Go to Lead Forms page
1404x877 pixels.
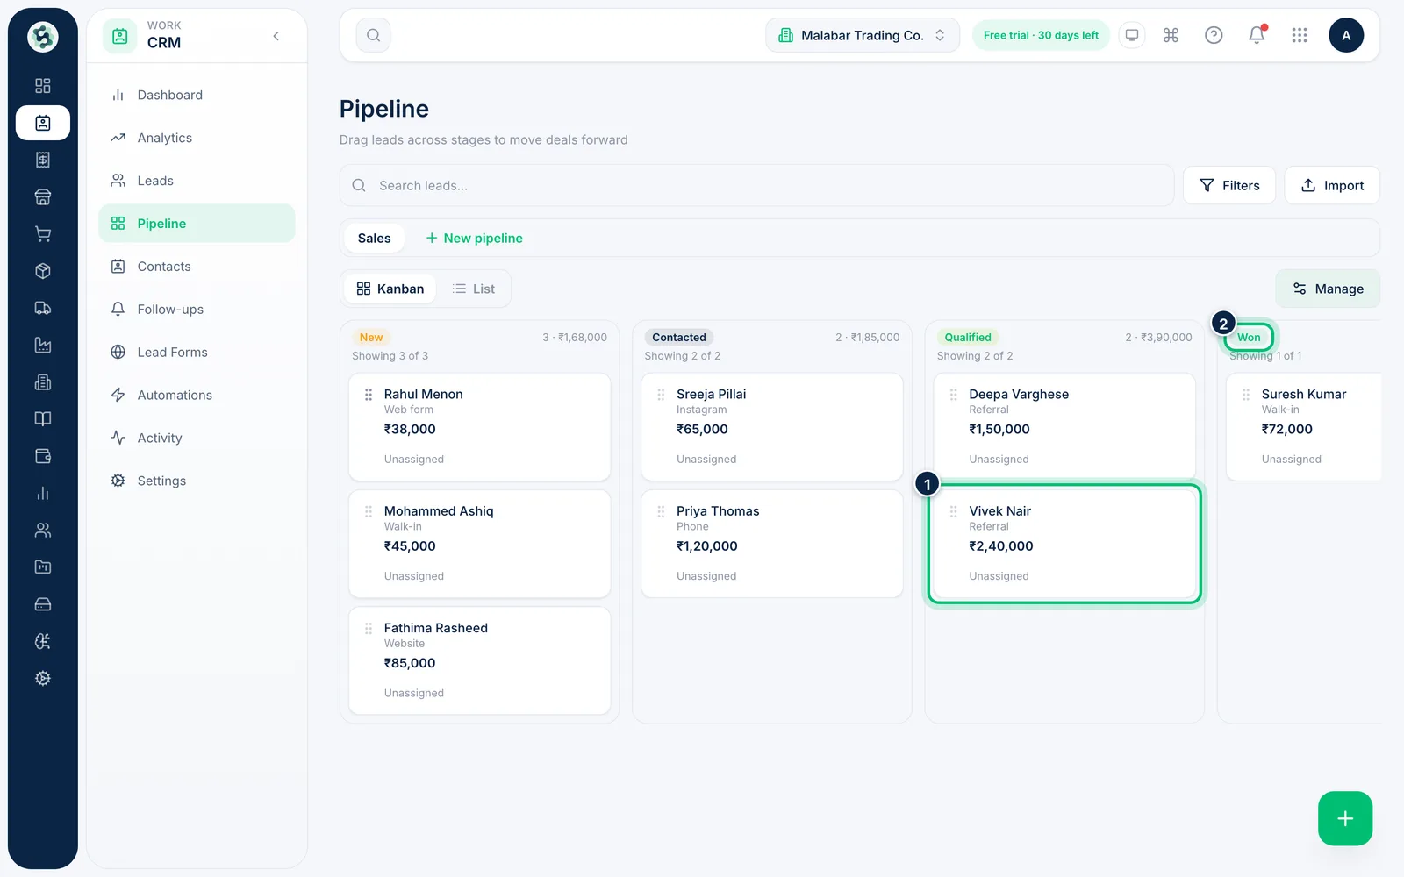pyautogui.click(x=197, y=353)
